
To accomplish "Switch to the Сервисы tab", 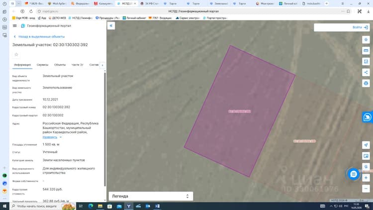I will coord(42,65).
